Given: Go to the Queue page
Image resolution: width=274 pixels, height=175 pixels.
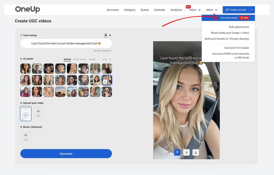Looking at the screenshot, I should click(144, 10).
